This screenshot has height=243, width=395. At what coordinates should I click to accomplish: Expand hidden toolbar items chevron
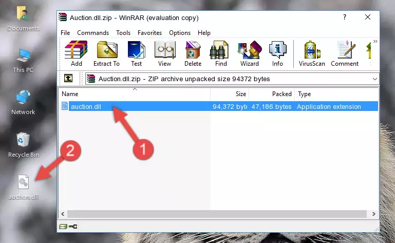[x=375, y=41]
